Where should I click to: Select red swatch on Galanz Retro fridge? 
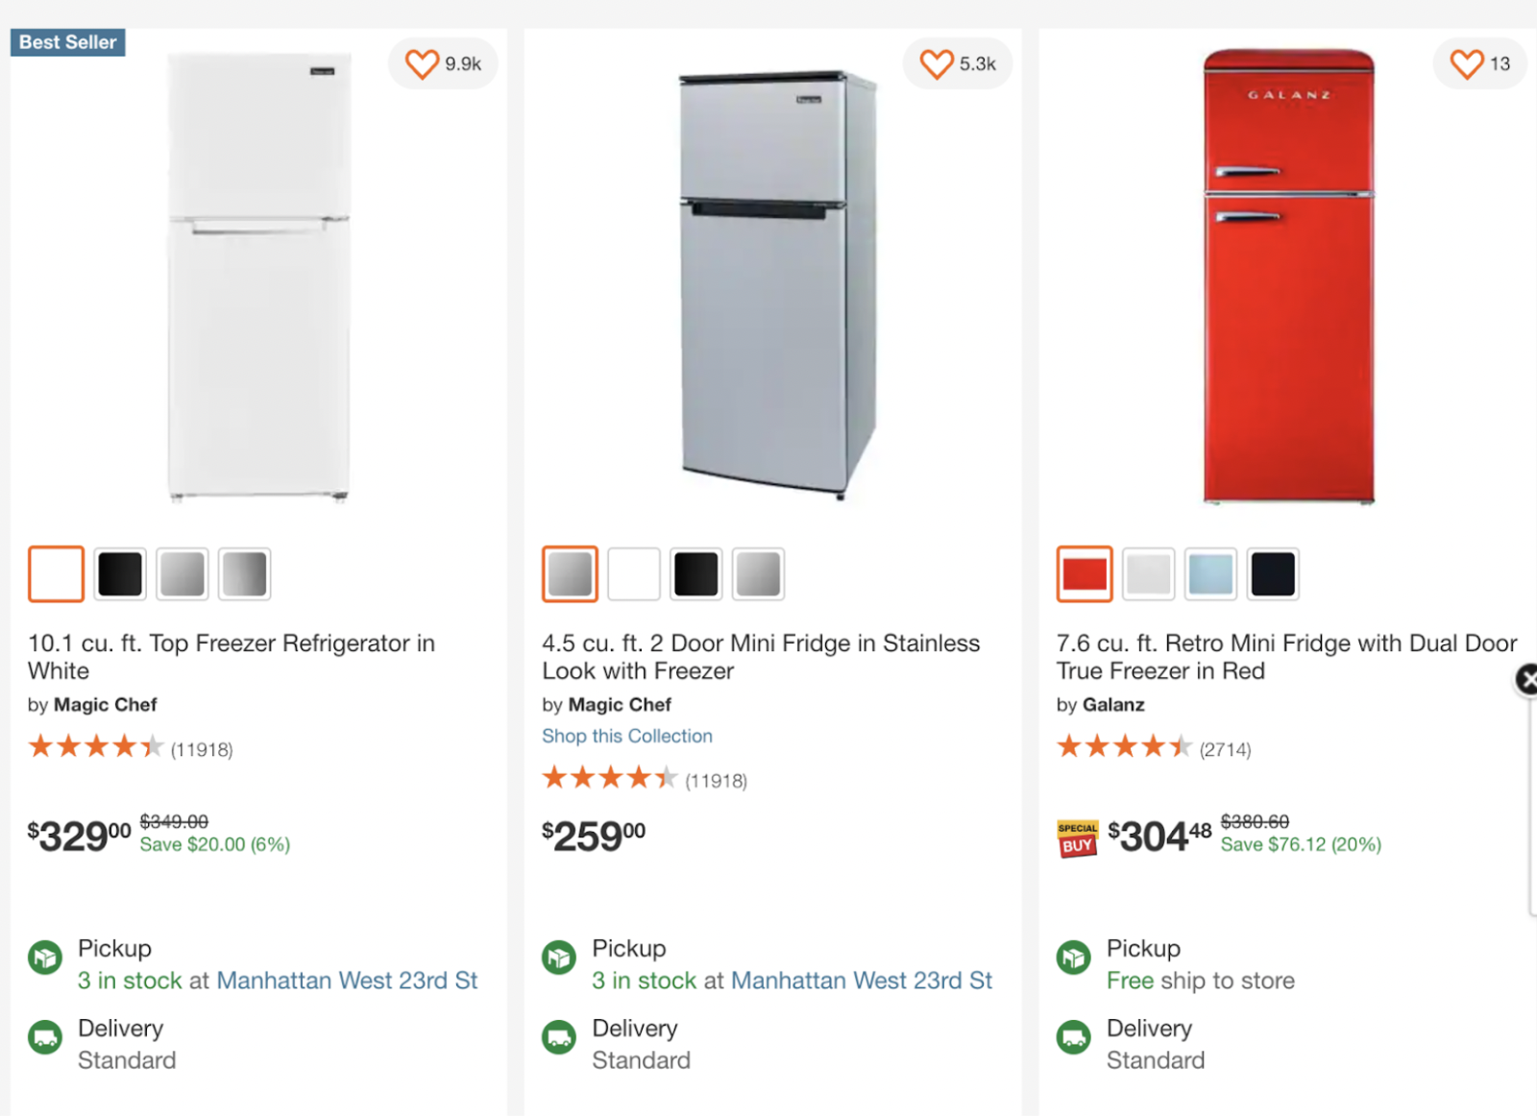(1085, 574)
